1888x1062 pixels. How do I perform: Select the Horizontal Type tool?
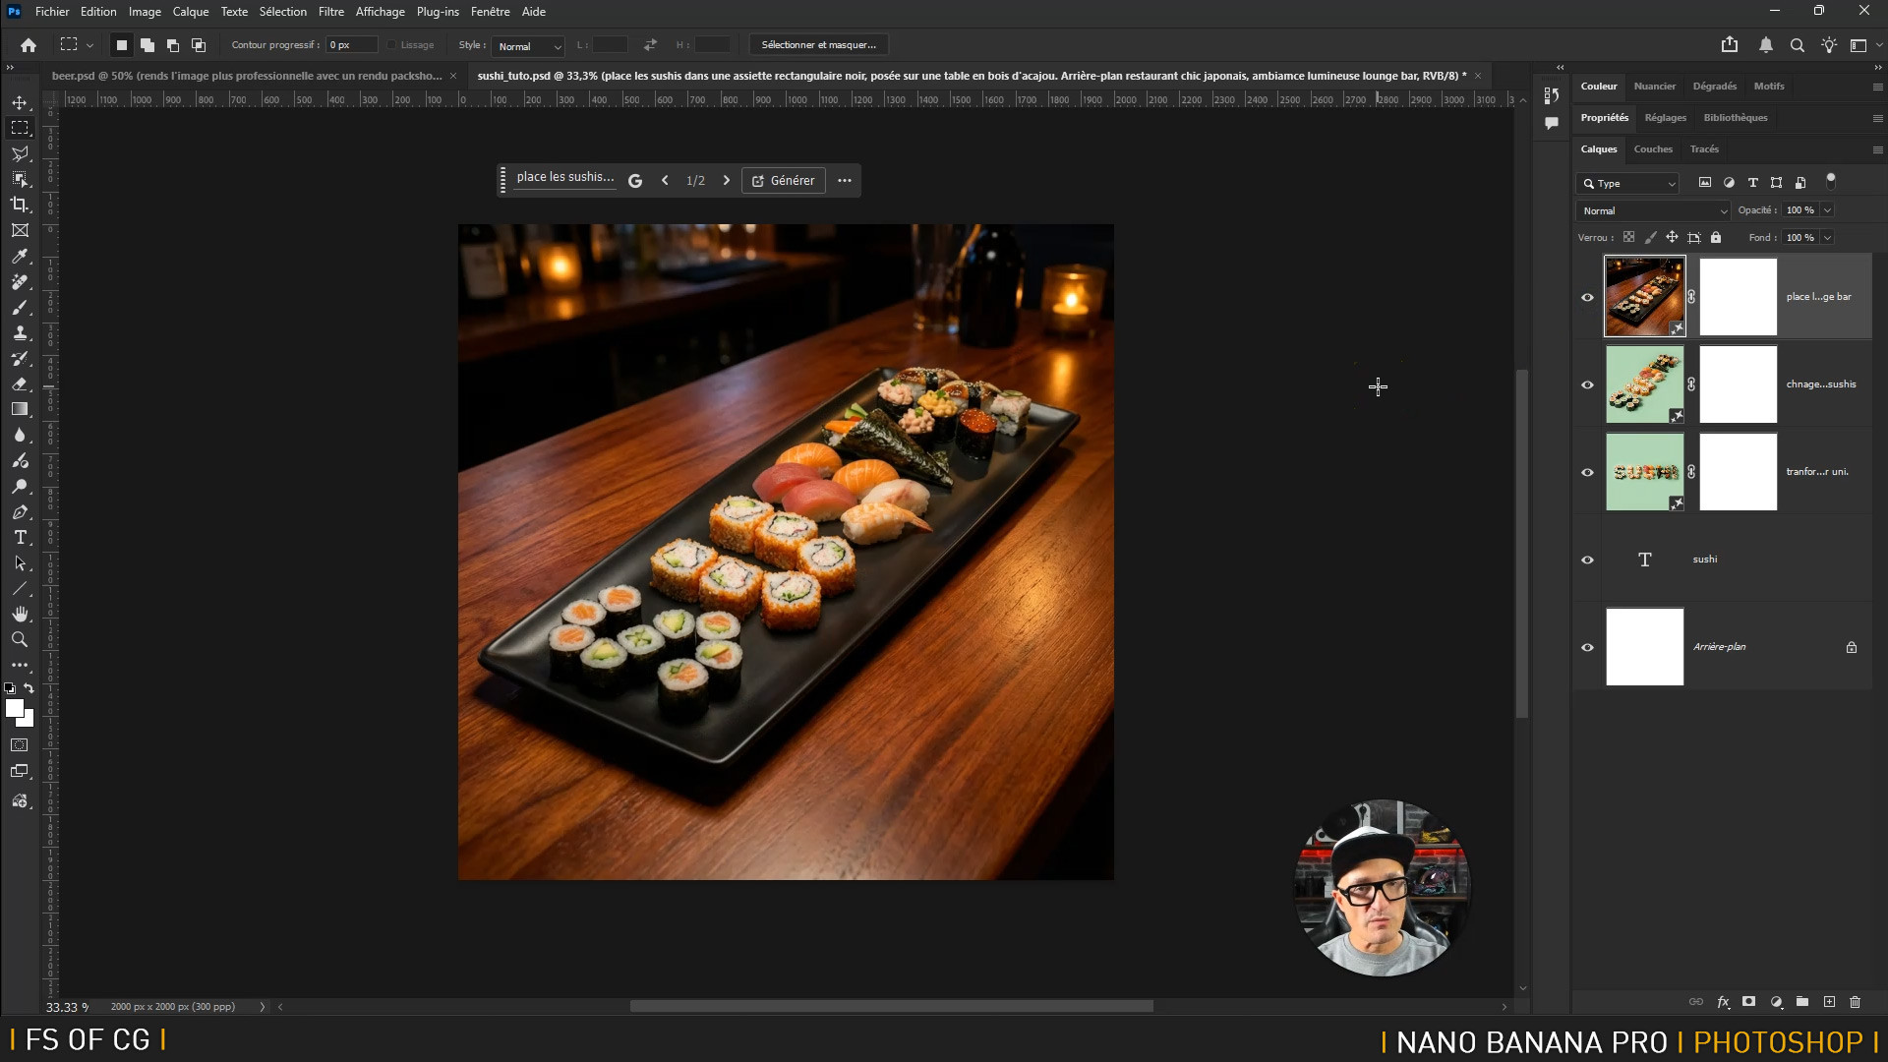pos(20,538)
